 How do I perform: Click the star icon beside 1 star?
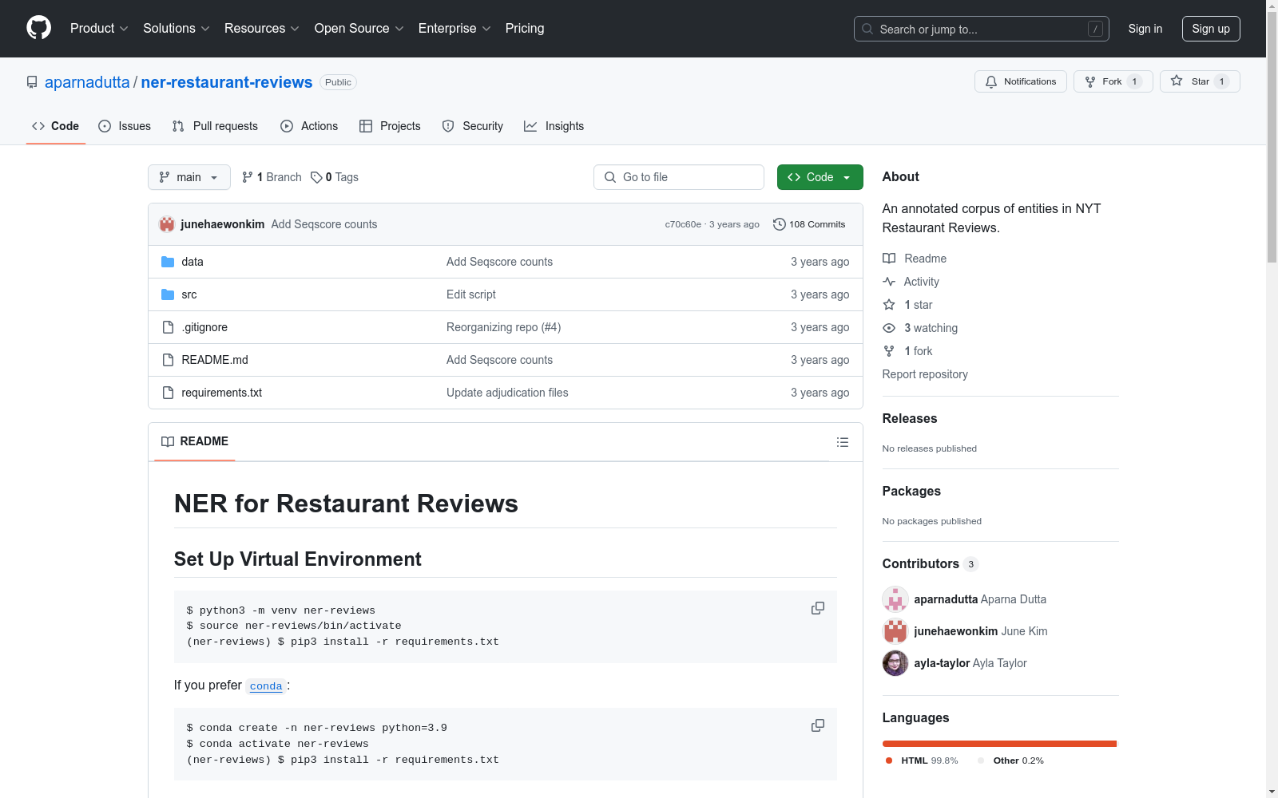889,305
